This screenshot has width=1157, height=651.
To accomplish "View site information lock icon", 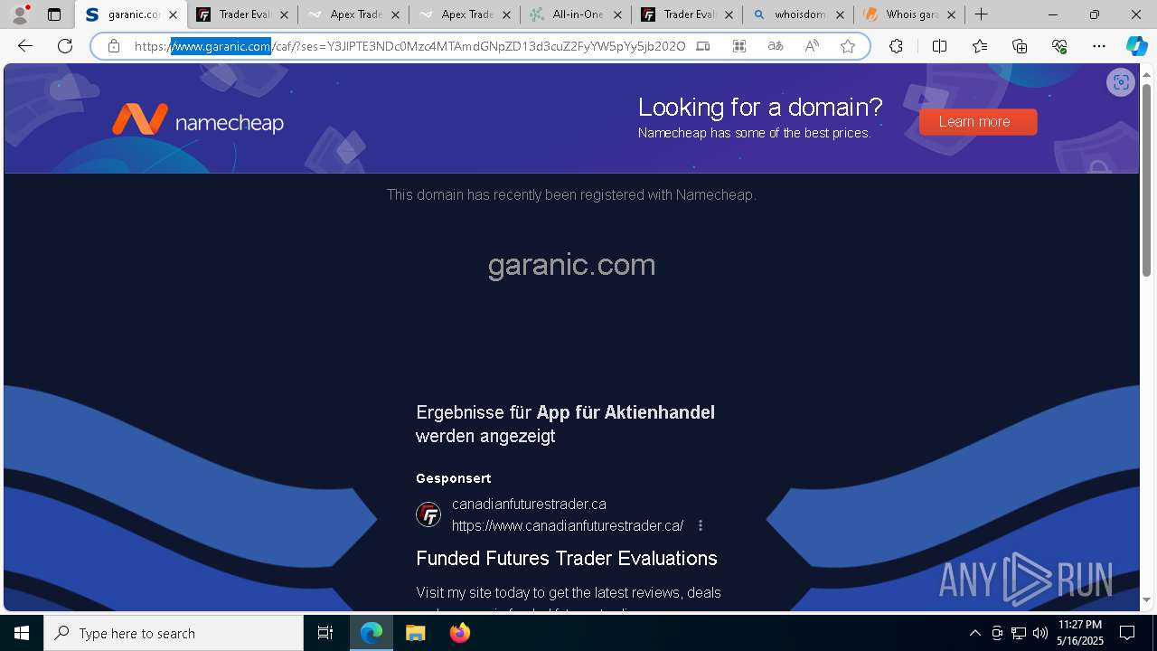I will click(114, 46).
